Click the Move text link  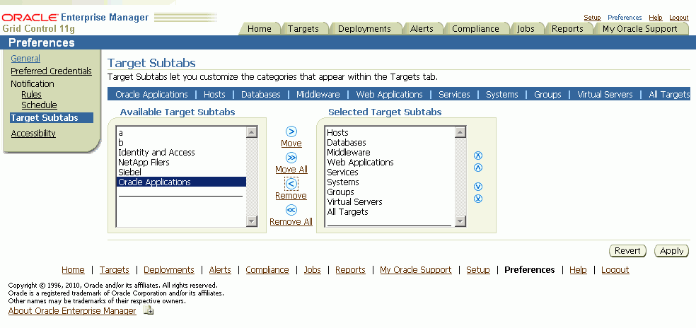(291, 143)
